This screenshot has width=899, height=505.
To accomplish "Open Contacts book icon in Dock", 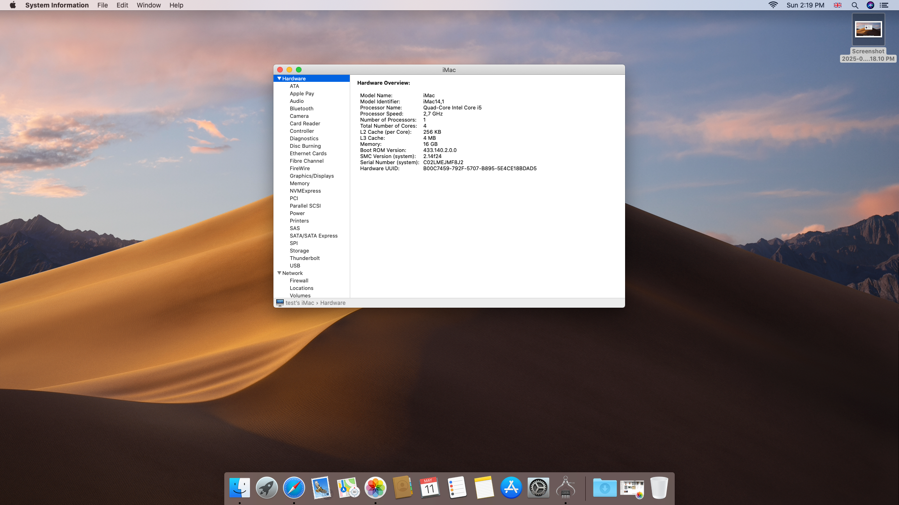I will pyautogui.click(x=403, y=488).
